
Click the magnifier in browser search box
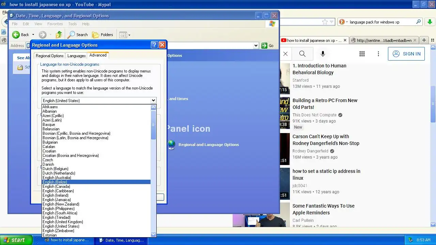tap(419, 22)
